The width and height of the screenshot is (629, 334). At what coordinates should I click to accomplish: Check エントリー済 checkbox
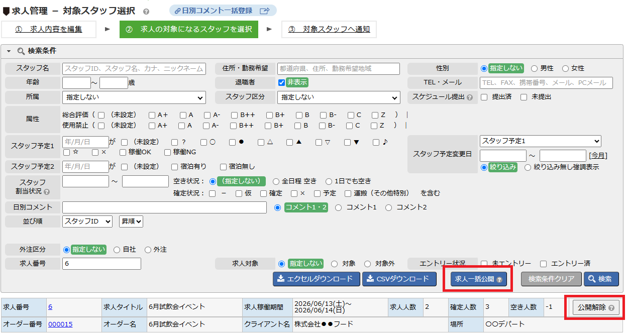pyautogui.click(x=543, y=264)
